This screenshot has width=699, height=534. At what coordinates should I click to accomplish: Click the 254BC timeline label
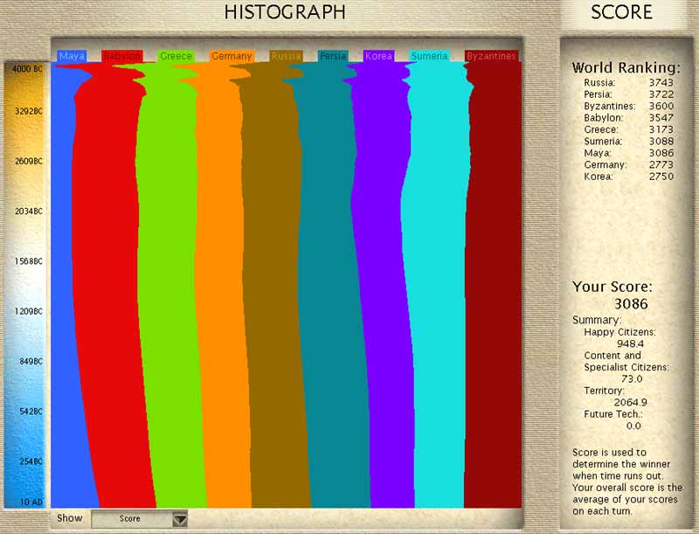pyautogui.click(x=31, y=461)
